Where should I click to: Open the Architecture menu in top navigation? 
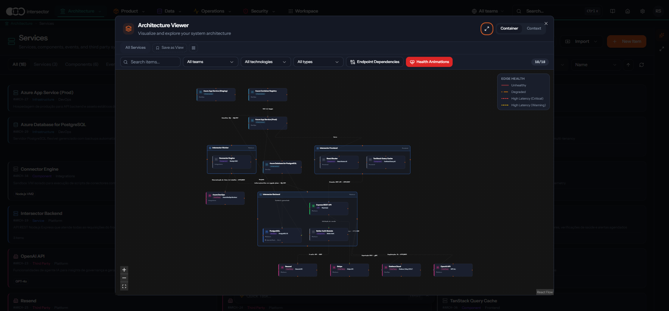coord(81,11)
